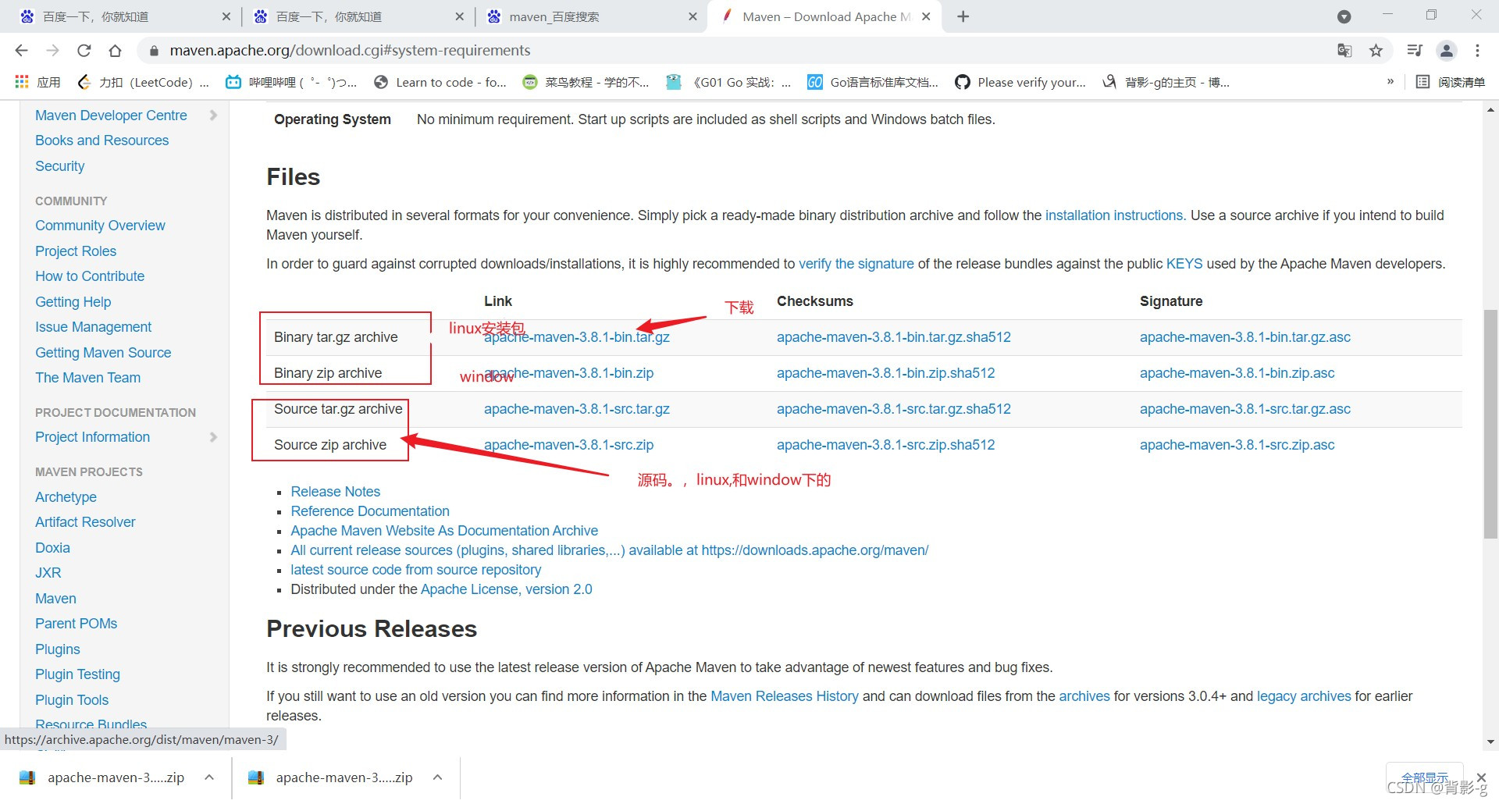1499x804 pixels.
Task: Open the Plugin Testing sidebar link
Action: point(77,674)
